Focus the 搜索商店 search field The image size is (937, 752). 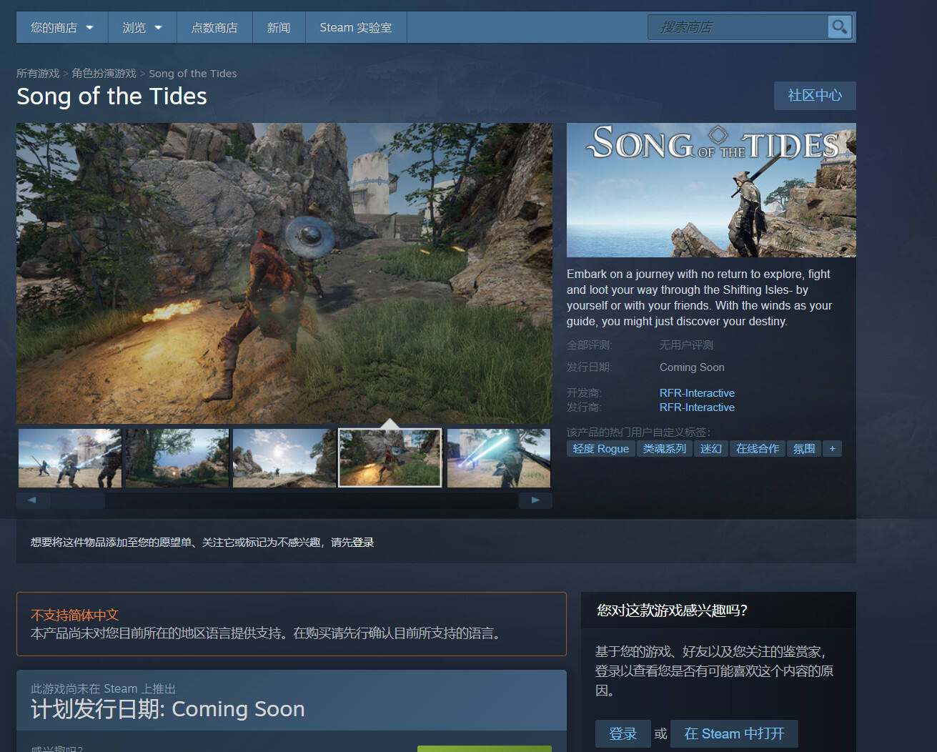[x=738, y=27]
